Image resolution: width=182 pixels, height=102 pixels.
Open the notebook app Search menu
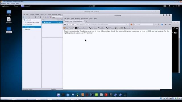(x=32, y=14)
